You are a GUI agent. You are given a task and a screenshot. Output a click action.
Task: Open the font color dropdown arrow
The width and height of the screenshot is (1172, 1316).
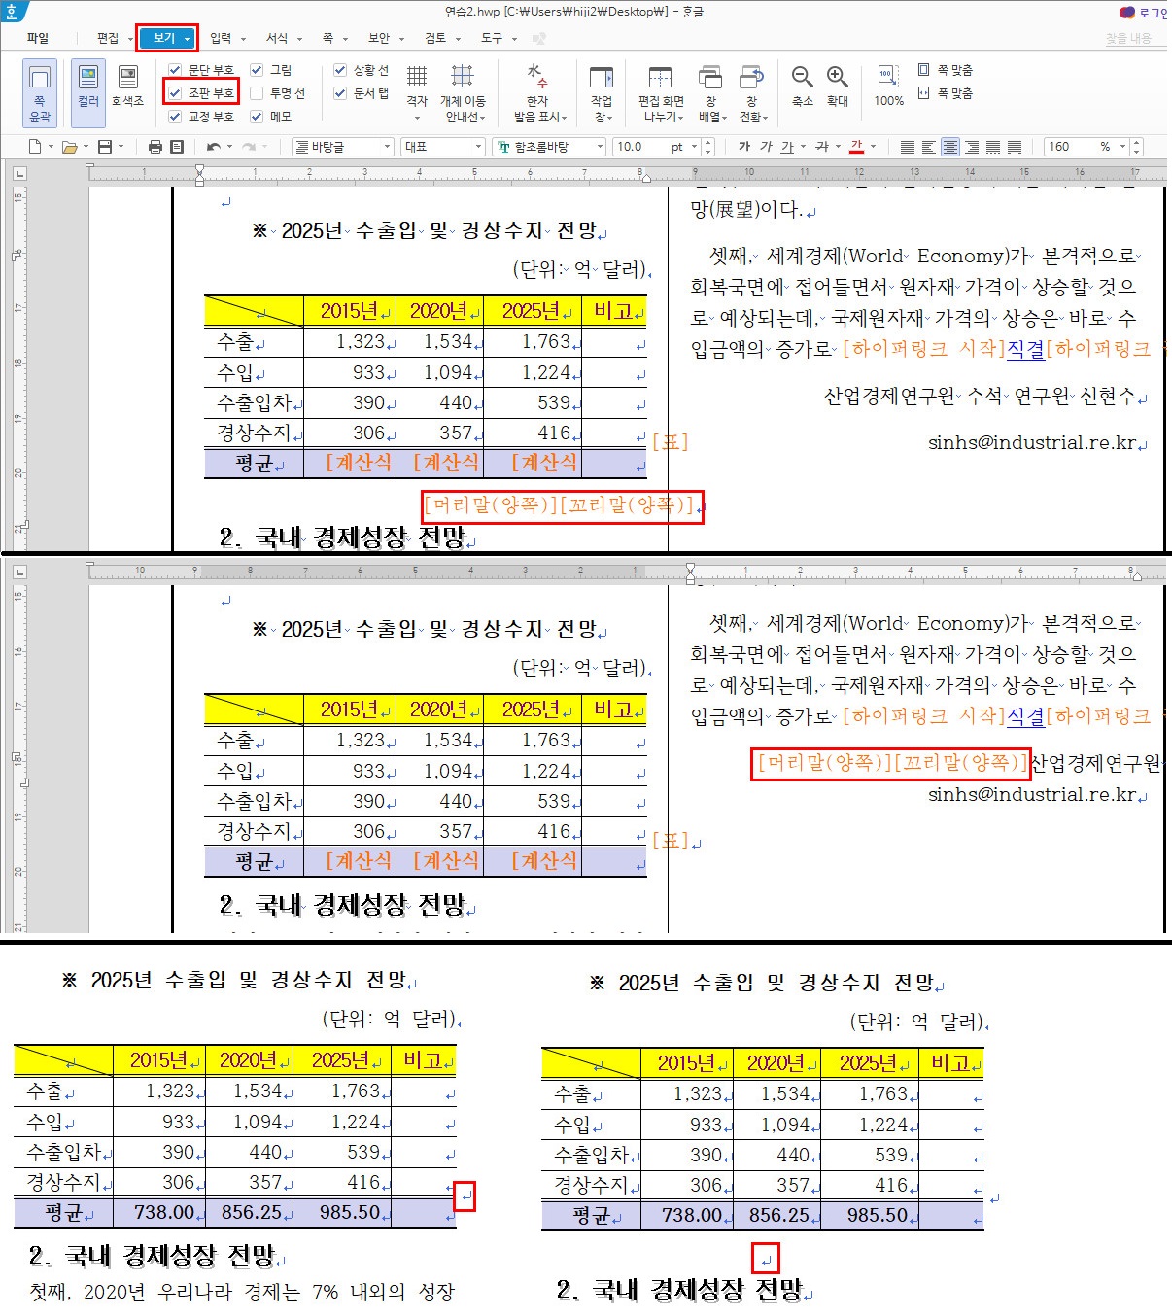873,147
